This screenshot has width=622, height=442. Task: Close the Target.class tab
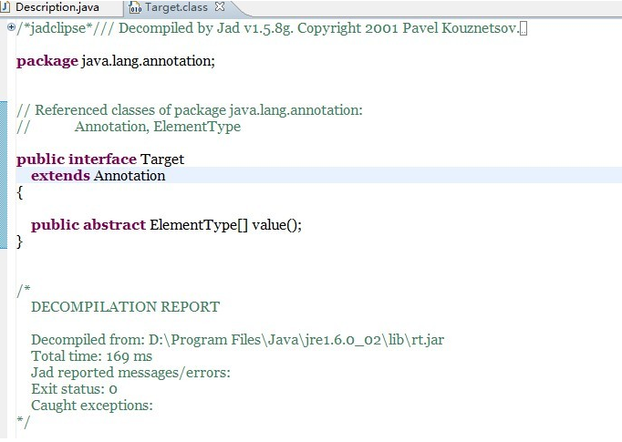coord(220,6)
